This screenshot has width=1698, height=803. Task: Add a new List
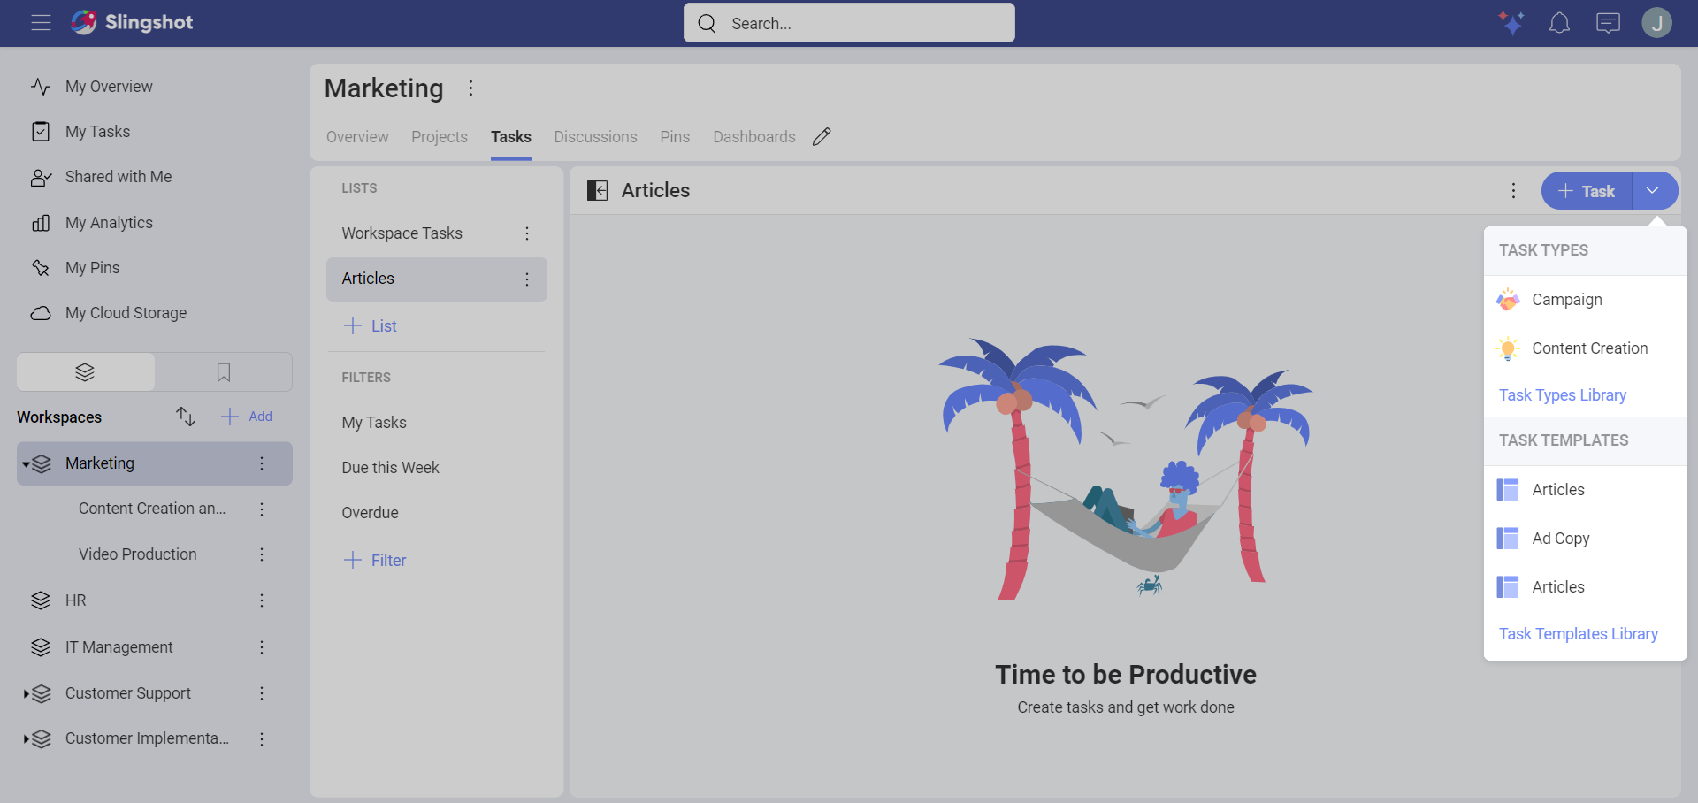[370, 326]
